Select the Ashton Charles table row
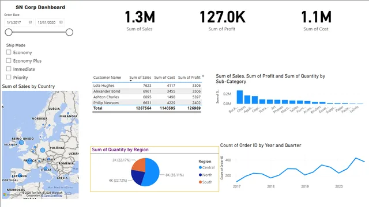 [146, 97]
